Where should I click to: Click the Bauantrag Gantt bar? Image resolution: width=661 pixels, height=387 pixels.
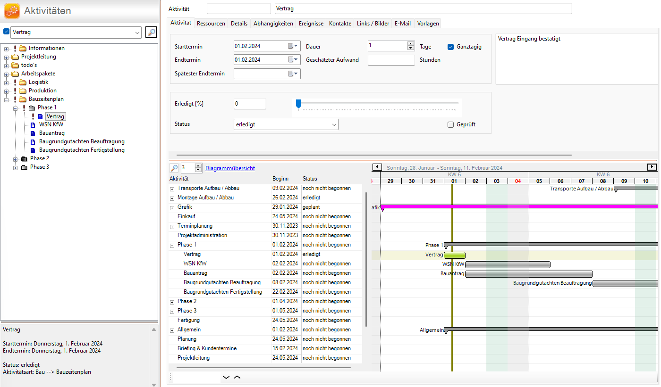point(529,274)
